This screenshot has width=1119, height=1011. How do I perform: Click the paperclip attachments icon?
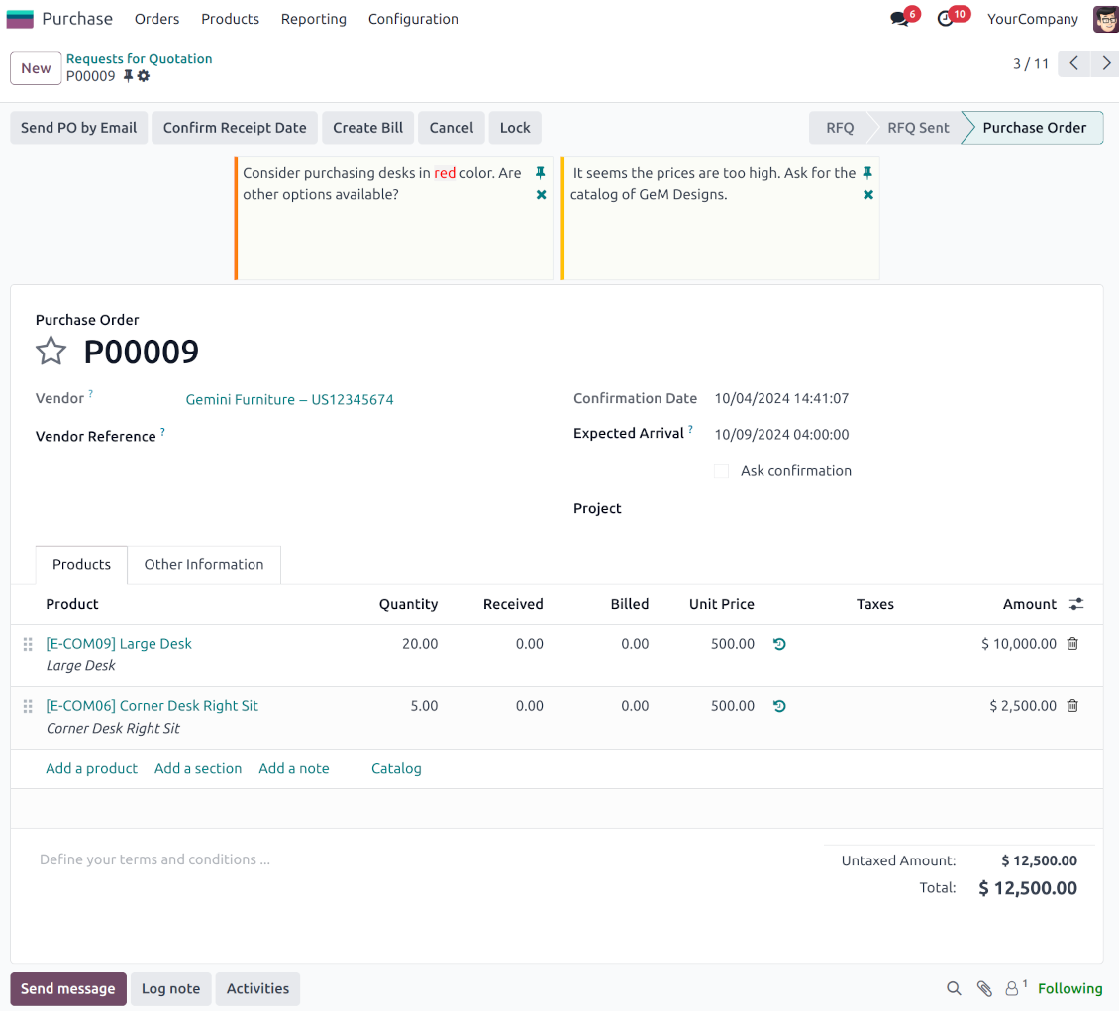coord(984,988)
